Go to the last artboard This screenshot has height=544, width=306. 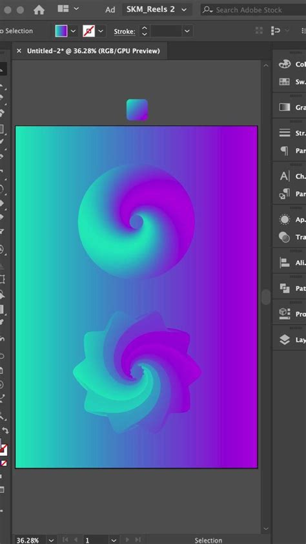point(138,540)
